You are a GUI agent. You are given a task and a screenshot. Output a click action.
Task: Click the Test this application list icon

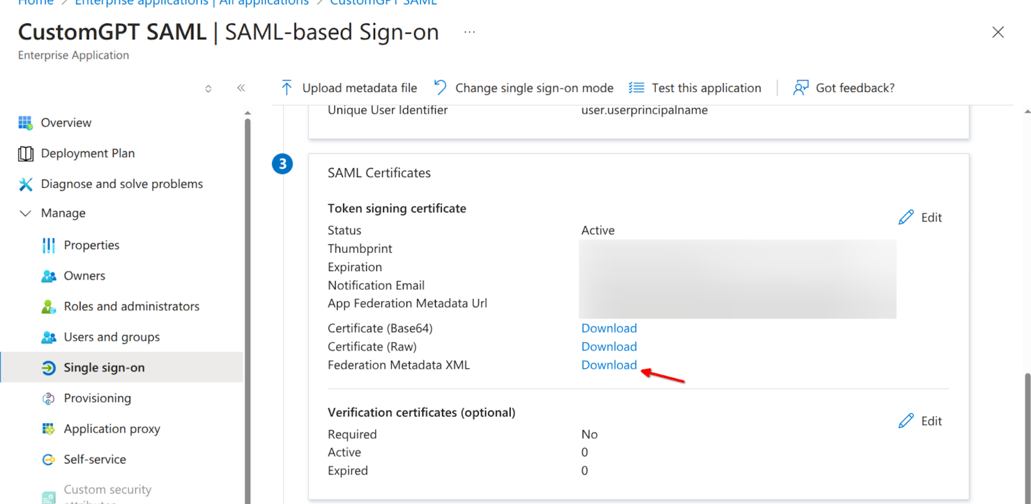click(x=636, y=88)
